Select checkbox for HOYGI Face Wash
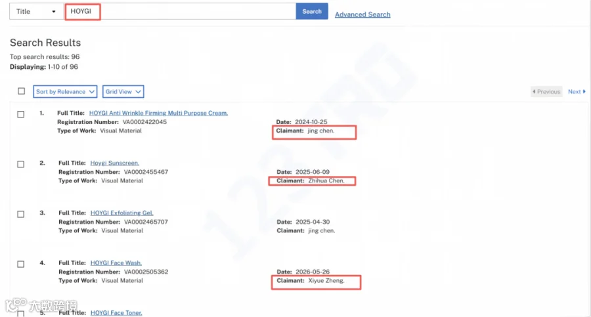The height and width of the screenshot is (317, 591). 21,264
